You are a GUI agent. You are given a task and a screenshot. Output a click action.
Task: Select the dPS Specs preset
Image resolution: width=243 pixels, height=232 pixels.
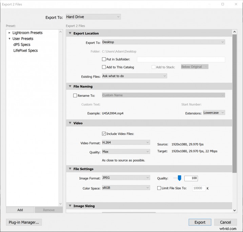click(x=22, y=45)
